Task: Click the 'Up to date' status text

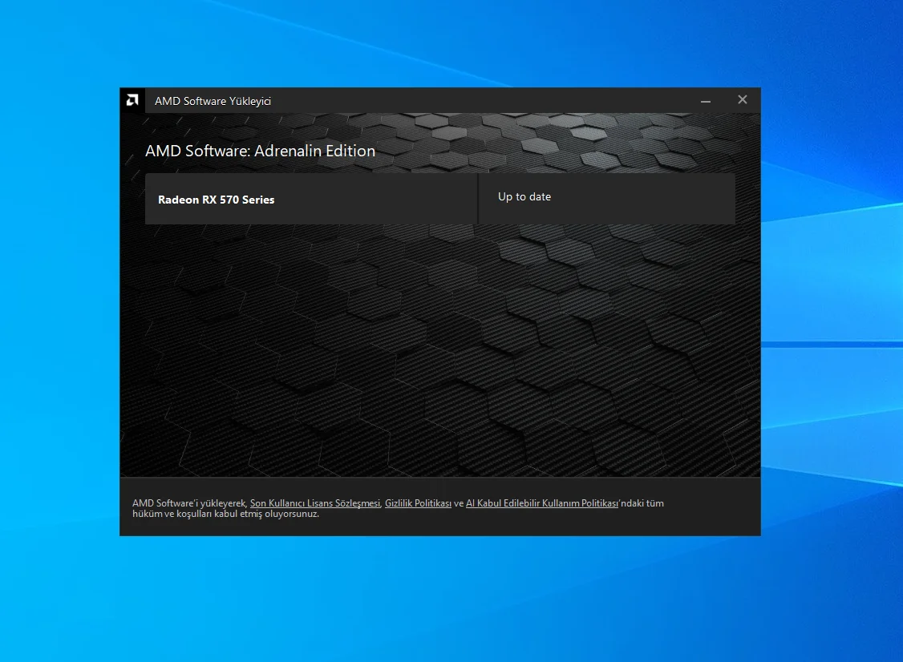Action: (x=524, y=197)
